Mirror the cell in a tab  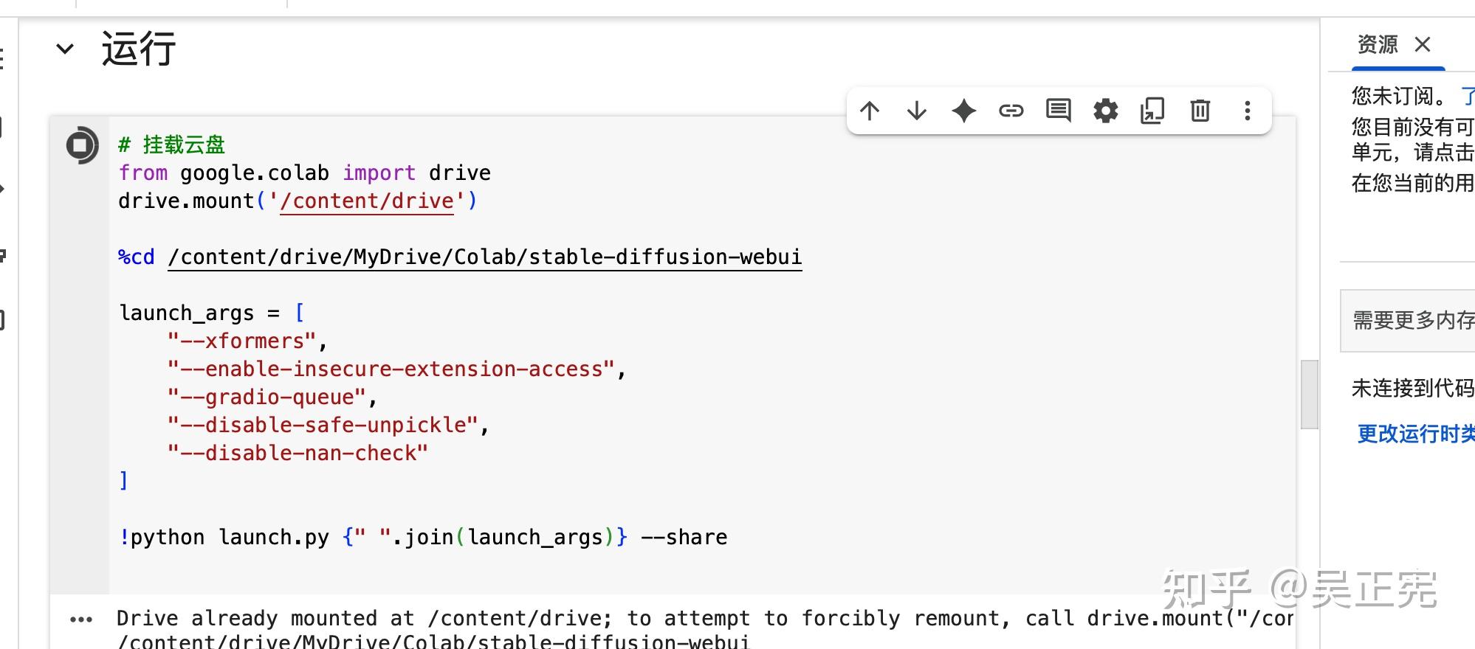pyautogui.click(x=1152, y=111)
